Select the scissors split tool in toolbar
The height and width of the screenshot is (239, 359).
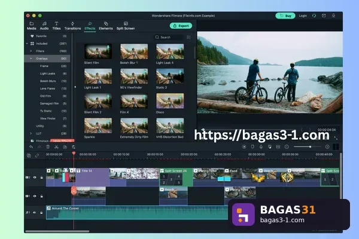tap(56, 147)
